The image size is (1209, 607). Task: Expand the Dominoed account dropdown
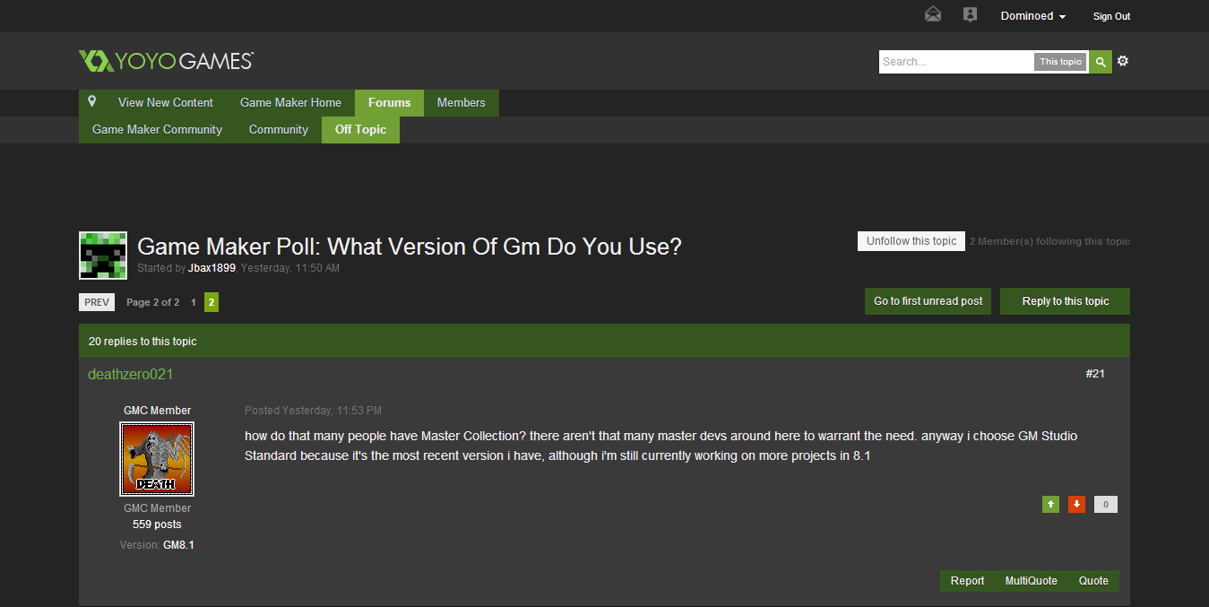(x=1033, y=16)
